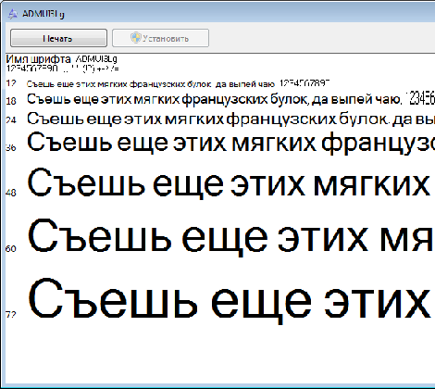The image size is (435, 389).
Task: Click the size label 24
Action: click(11, 119)
